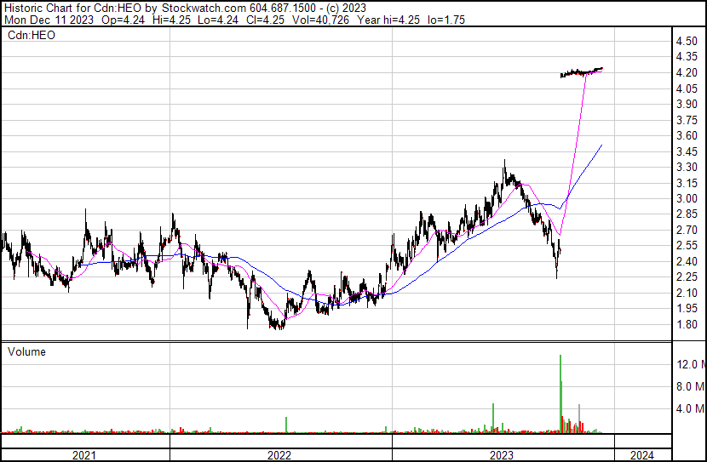The height and width of the screenshot is (462, 707).
Task: Click the Volume panel label
Action: point(26,351)
